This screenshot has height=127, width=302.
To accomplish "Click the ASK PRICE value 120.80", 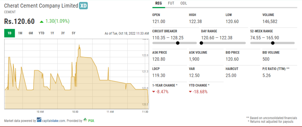I will 159,59.
